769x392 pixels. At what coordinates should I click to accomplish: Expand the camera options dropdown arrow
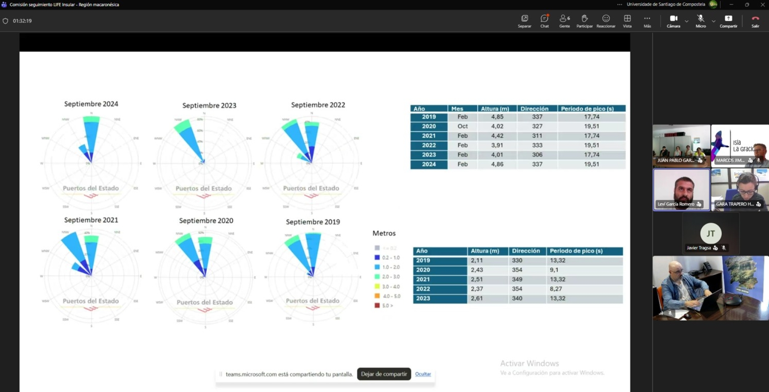click(687, 21)
